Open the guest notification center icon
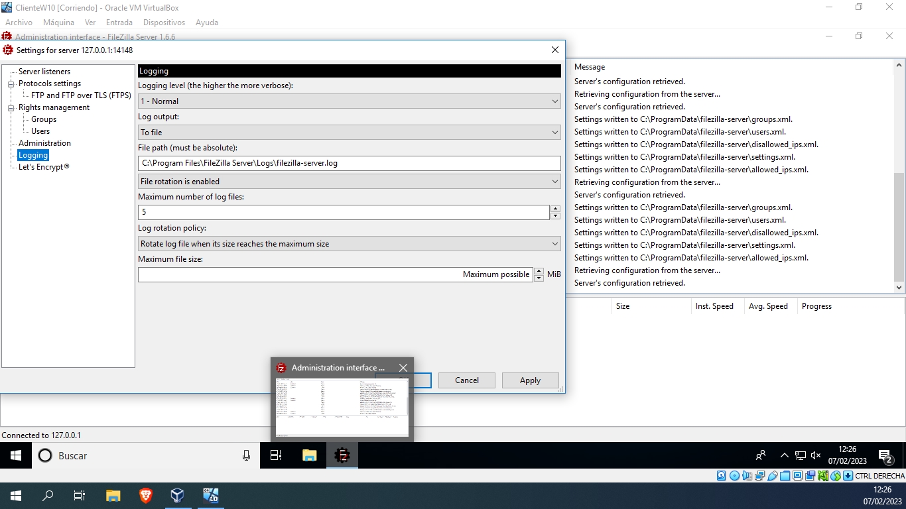 click(885, 456)
